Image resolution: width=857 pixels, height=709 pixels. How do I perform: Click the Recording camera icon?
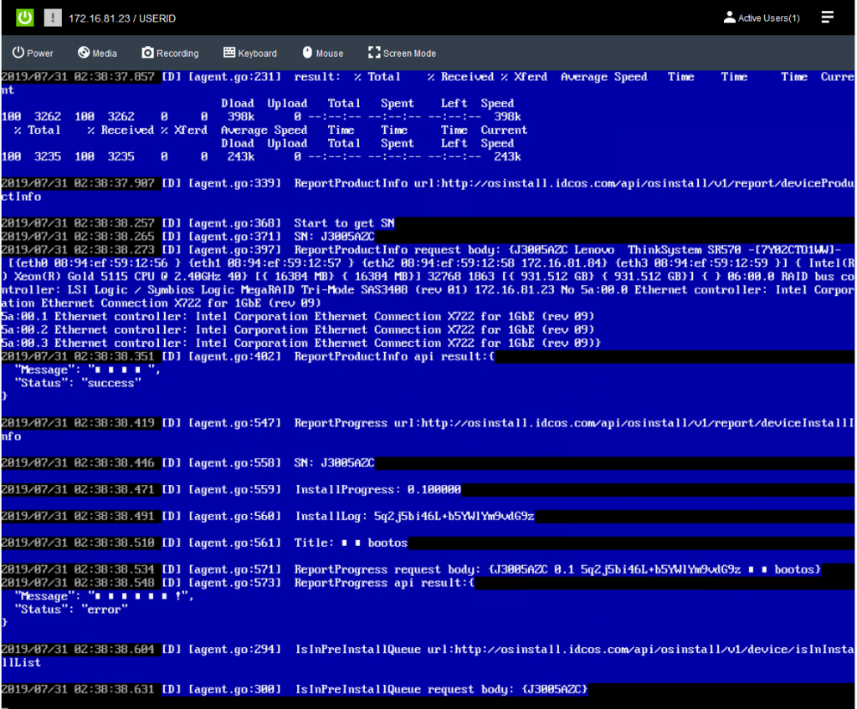[148, 52]
